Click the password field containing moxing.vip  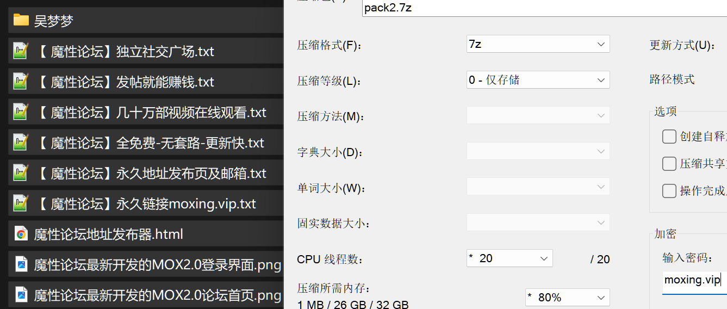[694, 281]
